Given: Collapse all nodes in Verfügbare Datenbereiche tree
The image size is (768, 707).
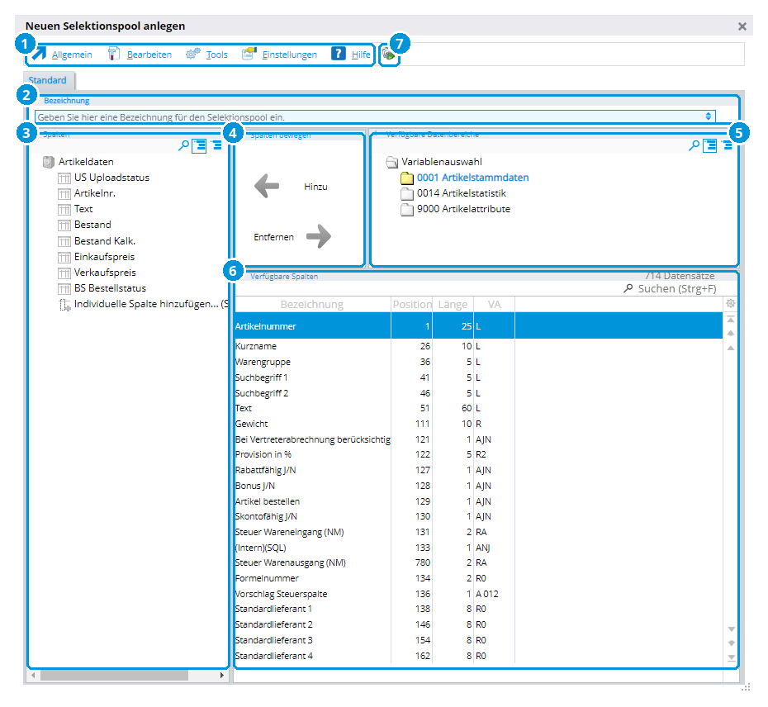Looking at the screenshot, I should coord(727,145).
